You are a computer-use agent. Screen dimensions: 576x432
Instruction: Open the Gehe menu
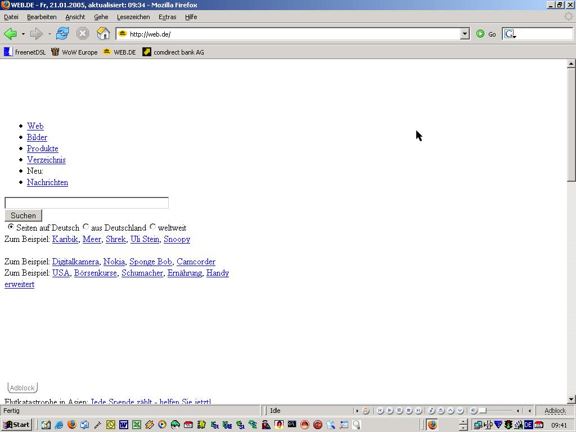(101, 17)
